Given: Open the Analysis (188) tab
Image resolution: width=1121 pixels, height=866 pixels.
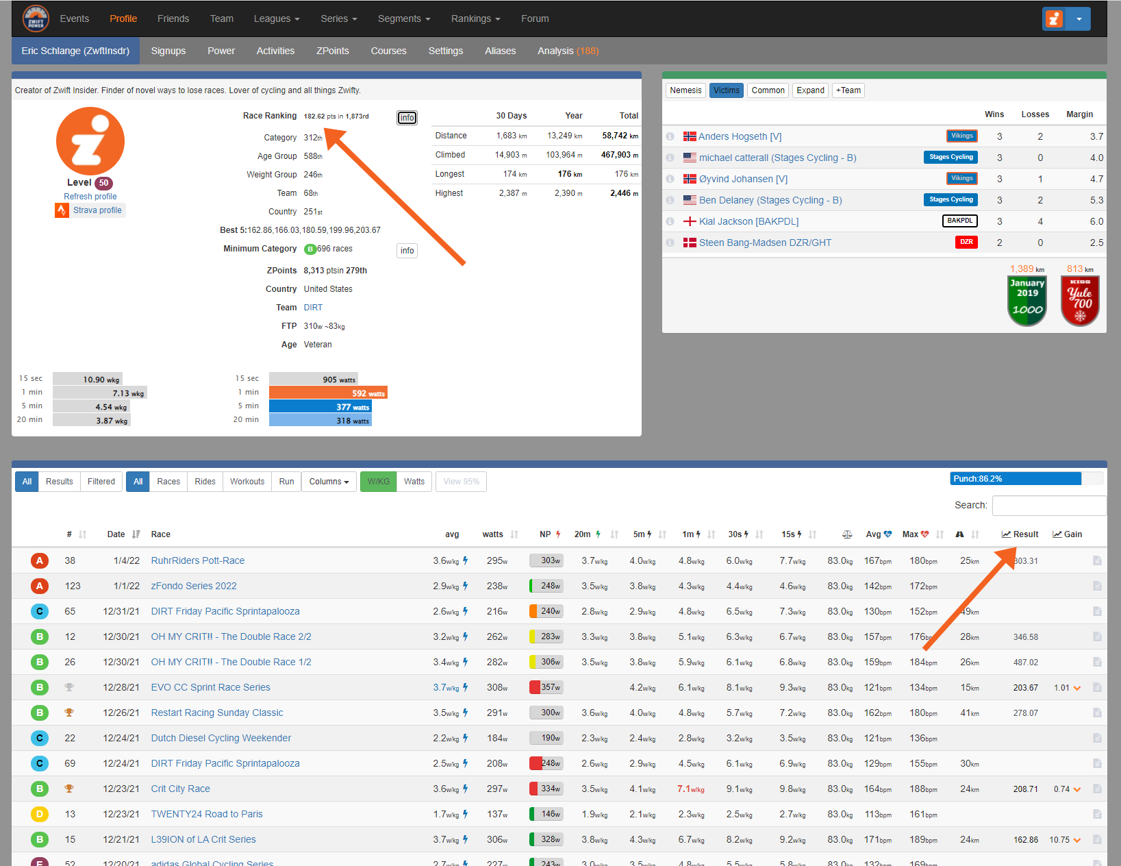Looking at the screenshot, I should tap(568, 51).
